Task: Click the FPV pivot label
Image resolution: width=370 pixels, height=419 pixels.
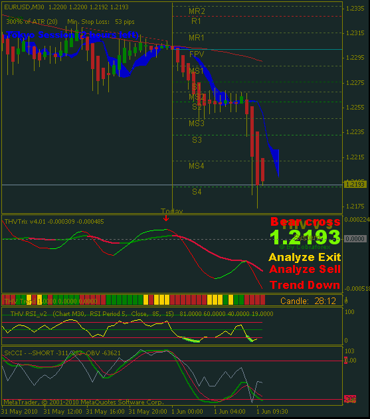Action: point(197,54)
